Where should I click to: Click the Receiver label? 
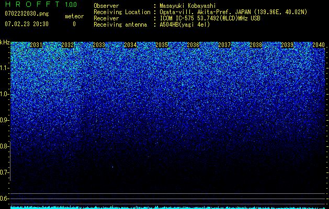click(106, 18)
